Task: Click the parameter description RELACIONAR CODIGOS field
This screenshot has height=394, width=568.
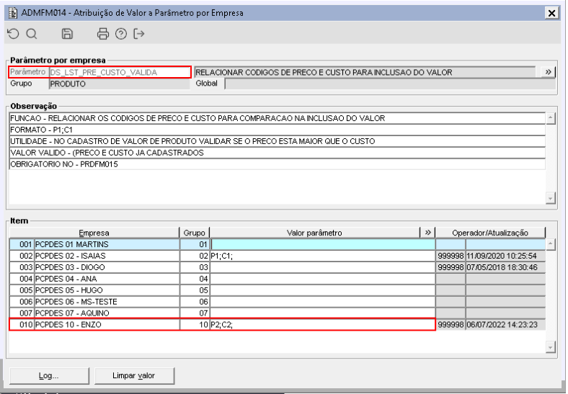Action: coord(365,72)
